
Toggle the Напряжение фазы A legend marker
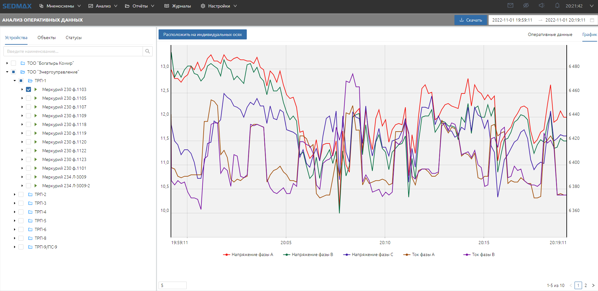tap(226, 255)
